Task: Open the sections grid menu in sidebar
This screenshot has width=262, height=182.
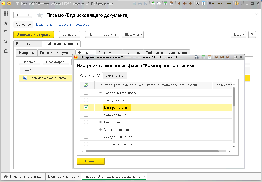Action: pos(6,13)
